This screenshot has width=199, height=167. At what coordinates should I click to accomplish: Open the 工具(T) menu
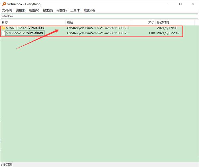75,10
